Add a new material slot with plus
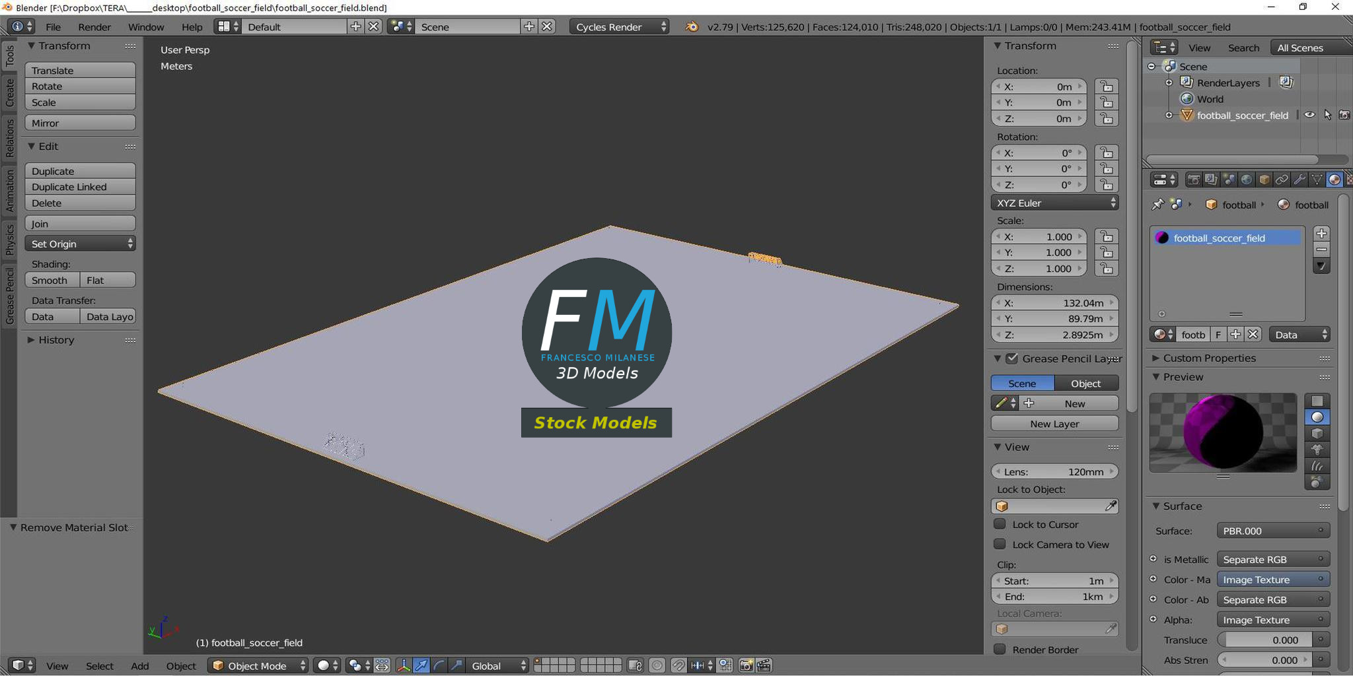 point(1321,234)
